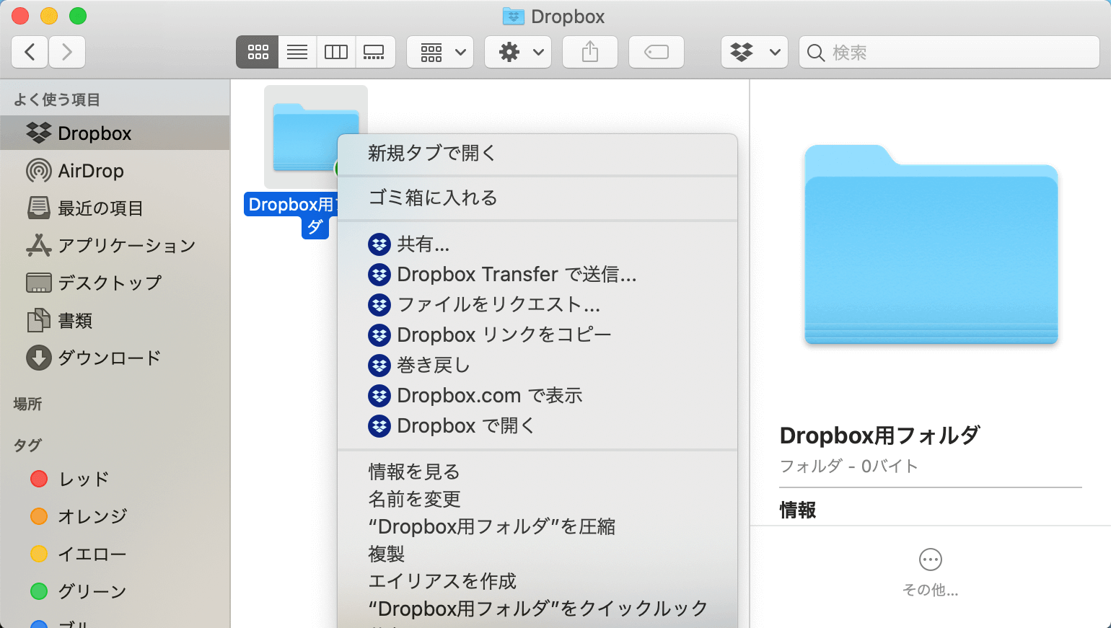Choose “Dropbox用フォルダ”をクイックルック menu item

point(537,609)
